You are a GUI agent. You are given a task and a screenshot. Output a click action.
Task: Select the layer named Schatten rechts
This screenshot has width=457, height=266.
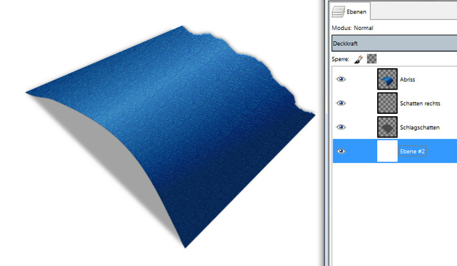click(x=420, y=103)
